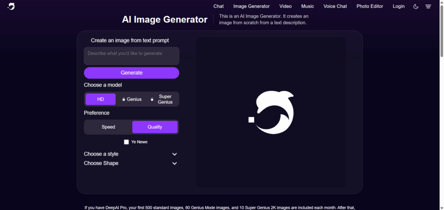Click the Login link
Viewport: 444px width, 210px height.
[399, 6]
